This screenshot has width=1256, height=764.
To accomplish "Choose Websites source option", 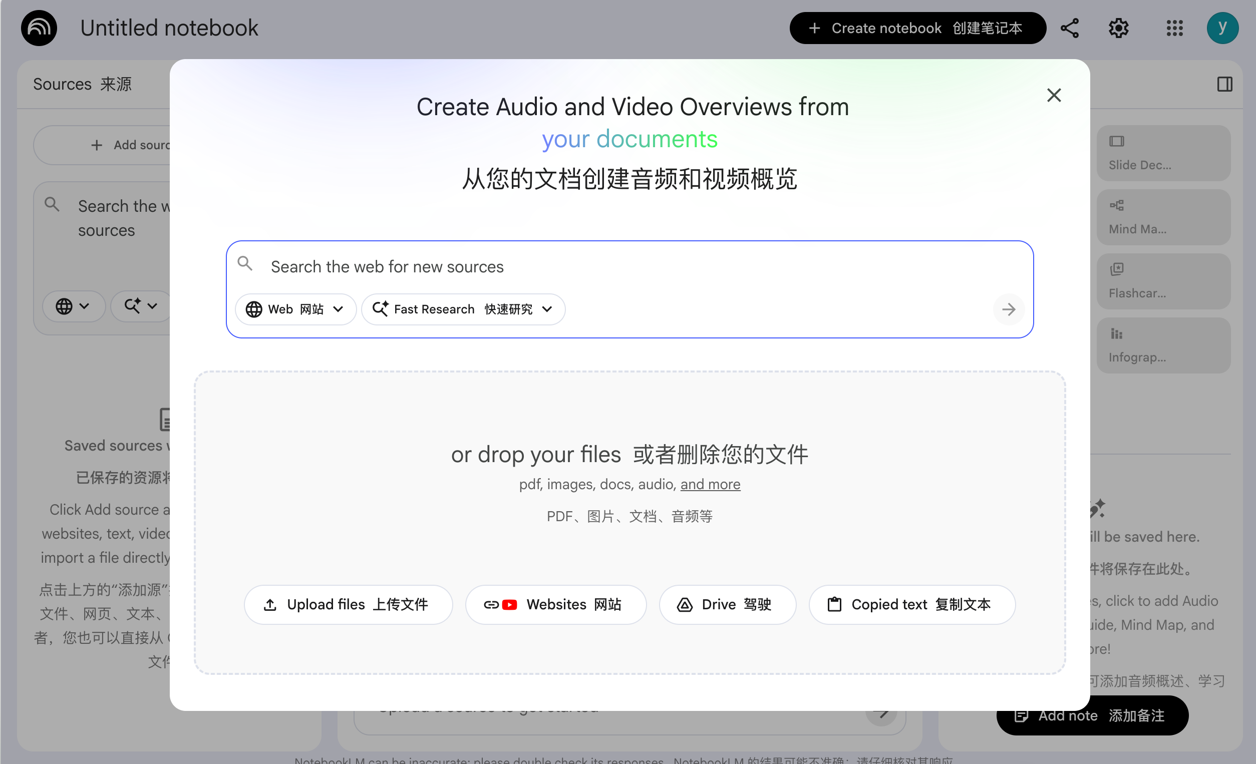I will pyautogui.click(x=555, y=604).
